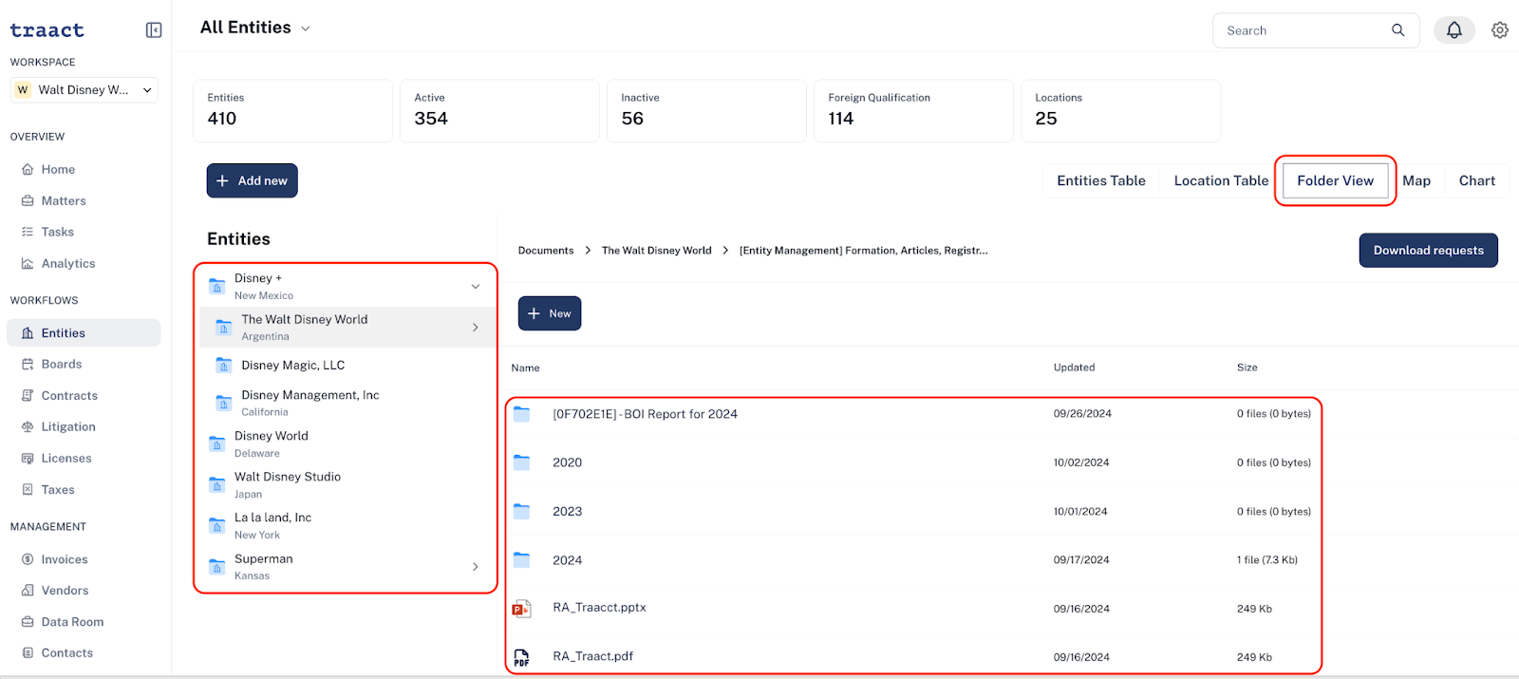Expand the Superman entity chevron
This screenshot has width=1519, height=679.
click(476, 567)
